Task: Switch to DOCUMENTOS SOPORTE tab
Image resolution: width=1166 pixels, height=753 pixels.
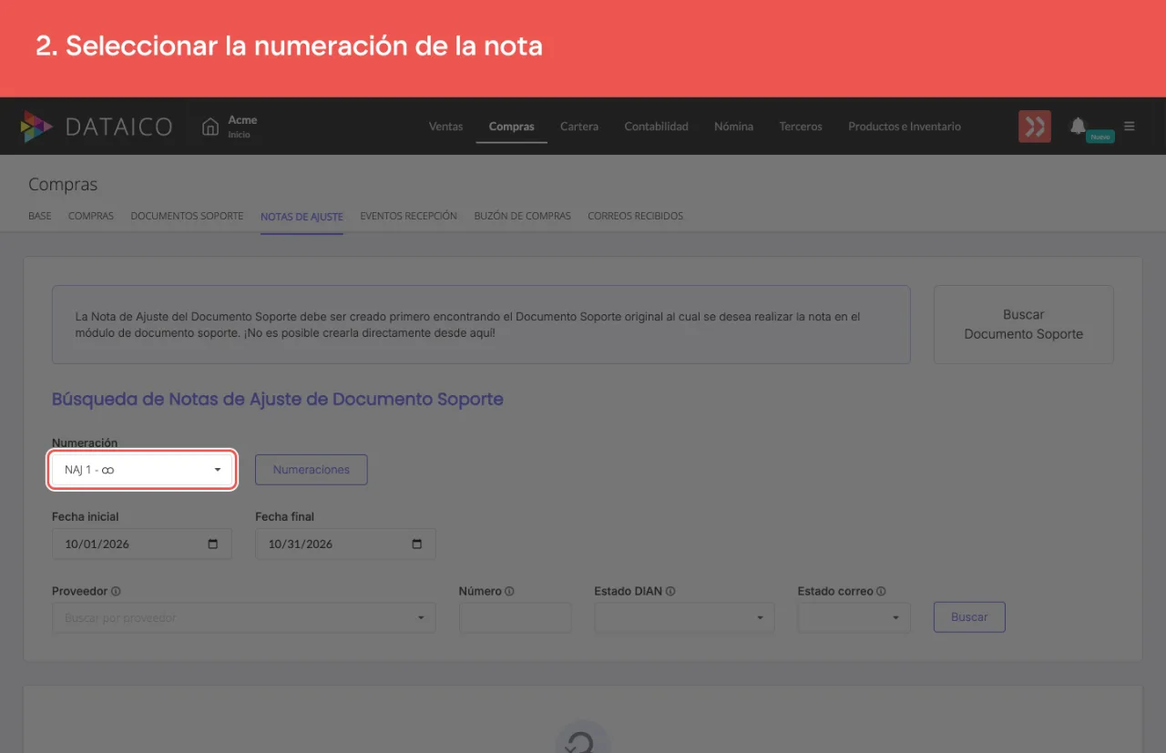Action: [187, 217]
